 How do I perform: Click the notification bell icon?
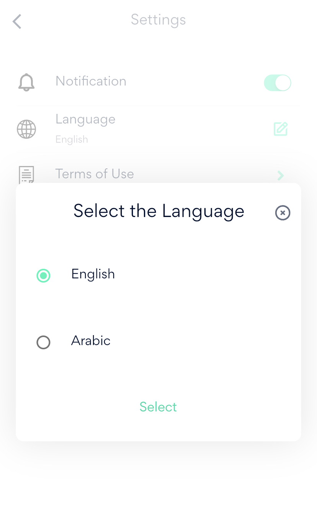[x=26, y=82]
